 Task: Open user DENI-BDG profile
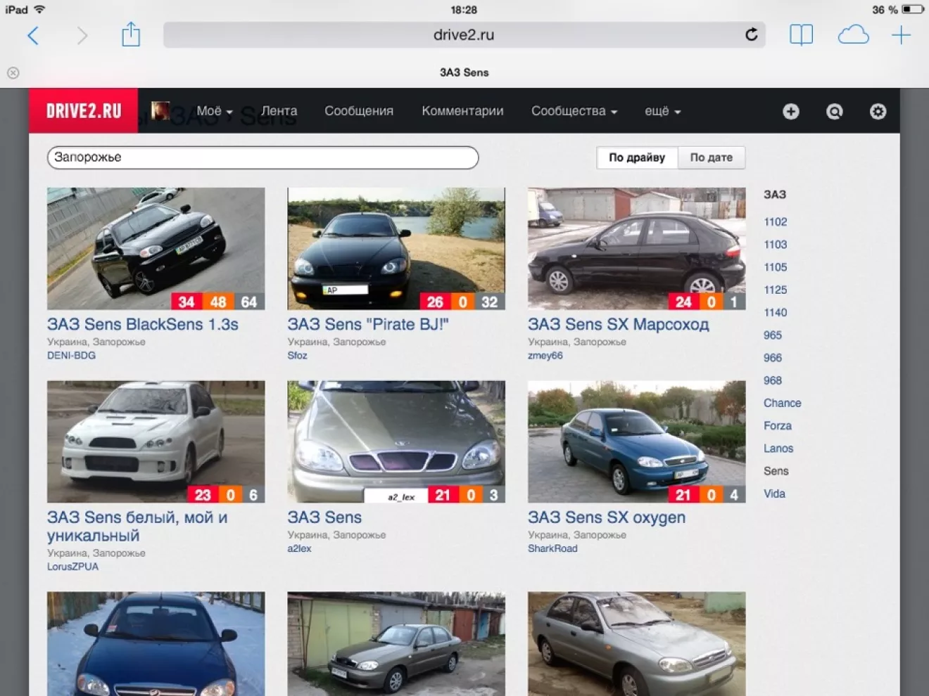tap(71, 355)
